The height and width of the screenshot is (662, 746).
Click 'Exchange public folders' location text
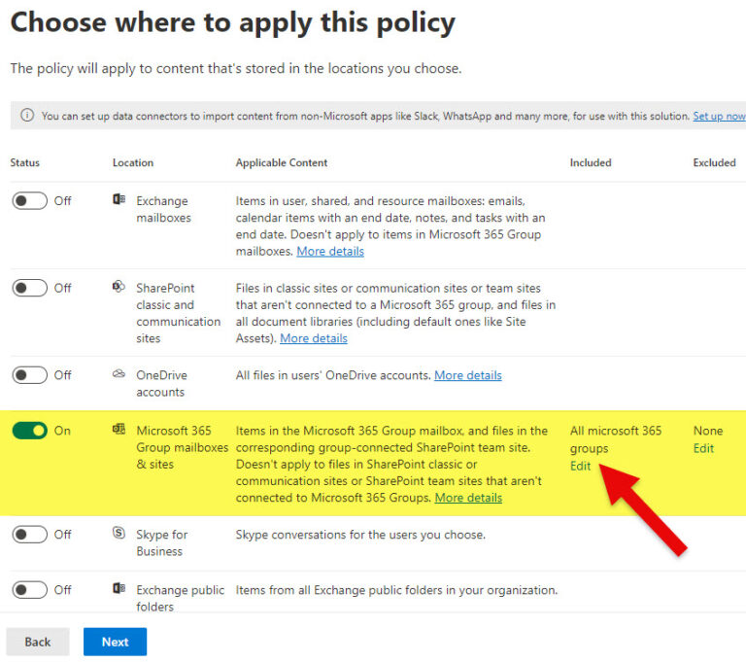[180, 598]
